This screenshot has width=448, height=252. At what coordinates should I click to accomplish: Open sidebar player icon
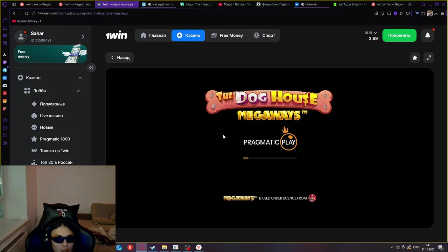click(x=5, y=120)
